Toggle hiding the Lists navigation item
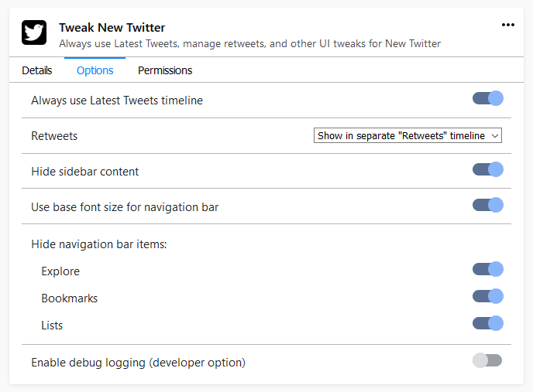The width and height of the screenshot is (533, 392). [488, 323]
